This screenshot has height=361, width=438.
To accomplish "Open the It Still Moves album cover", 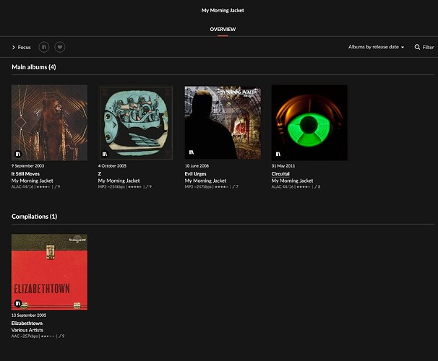I will (49, 123).
